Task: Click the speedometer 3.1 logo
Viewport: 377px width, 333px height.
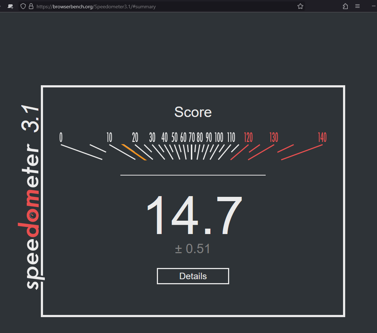Action: 31,197
